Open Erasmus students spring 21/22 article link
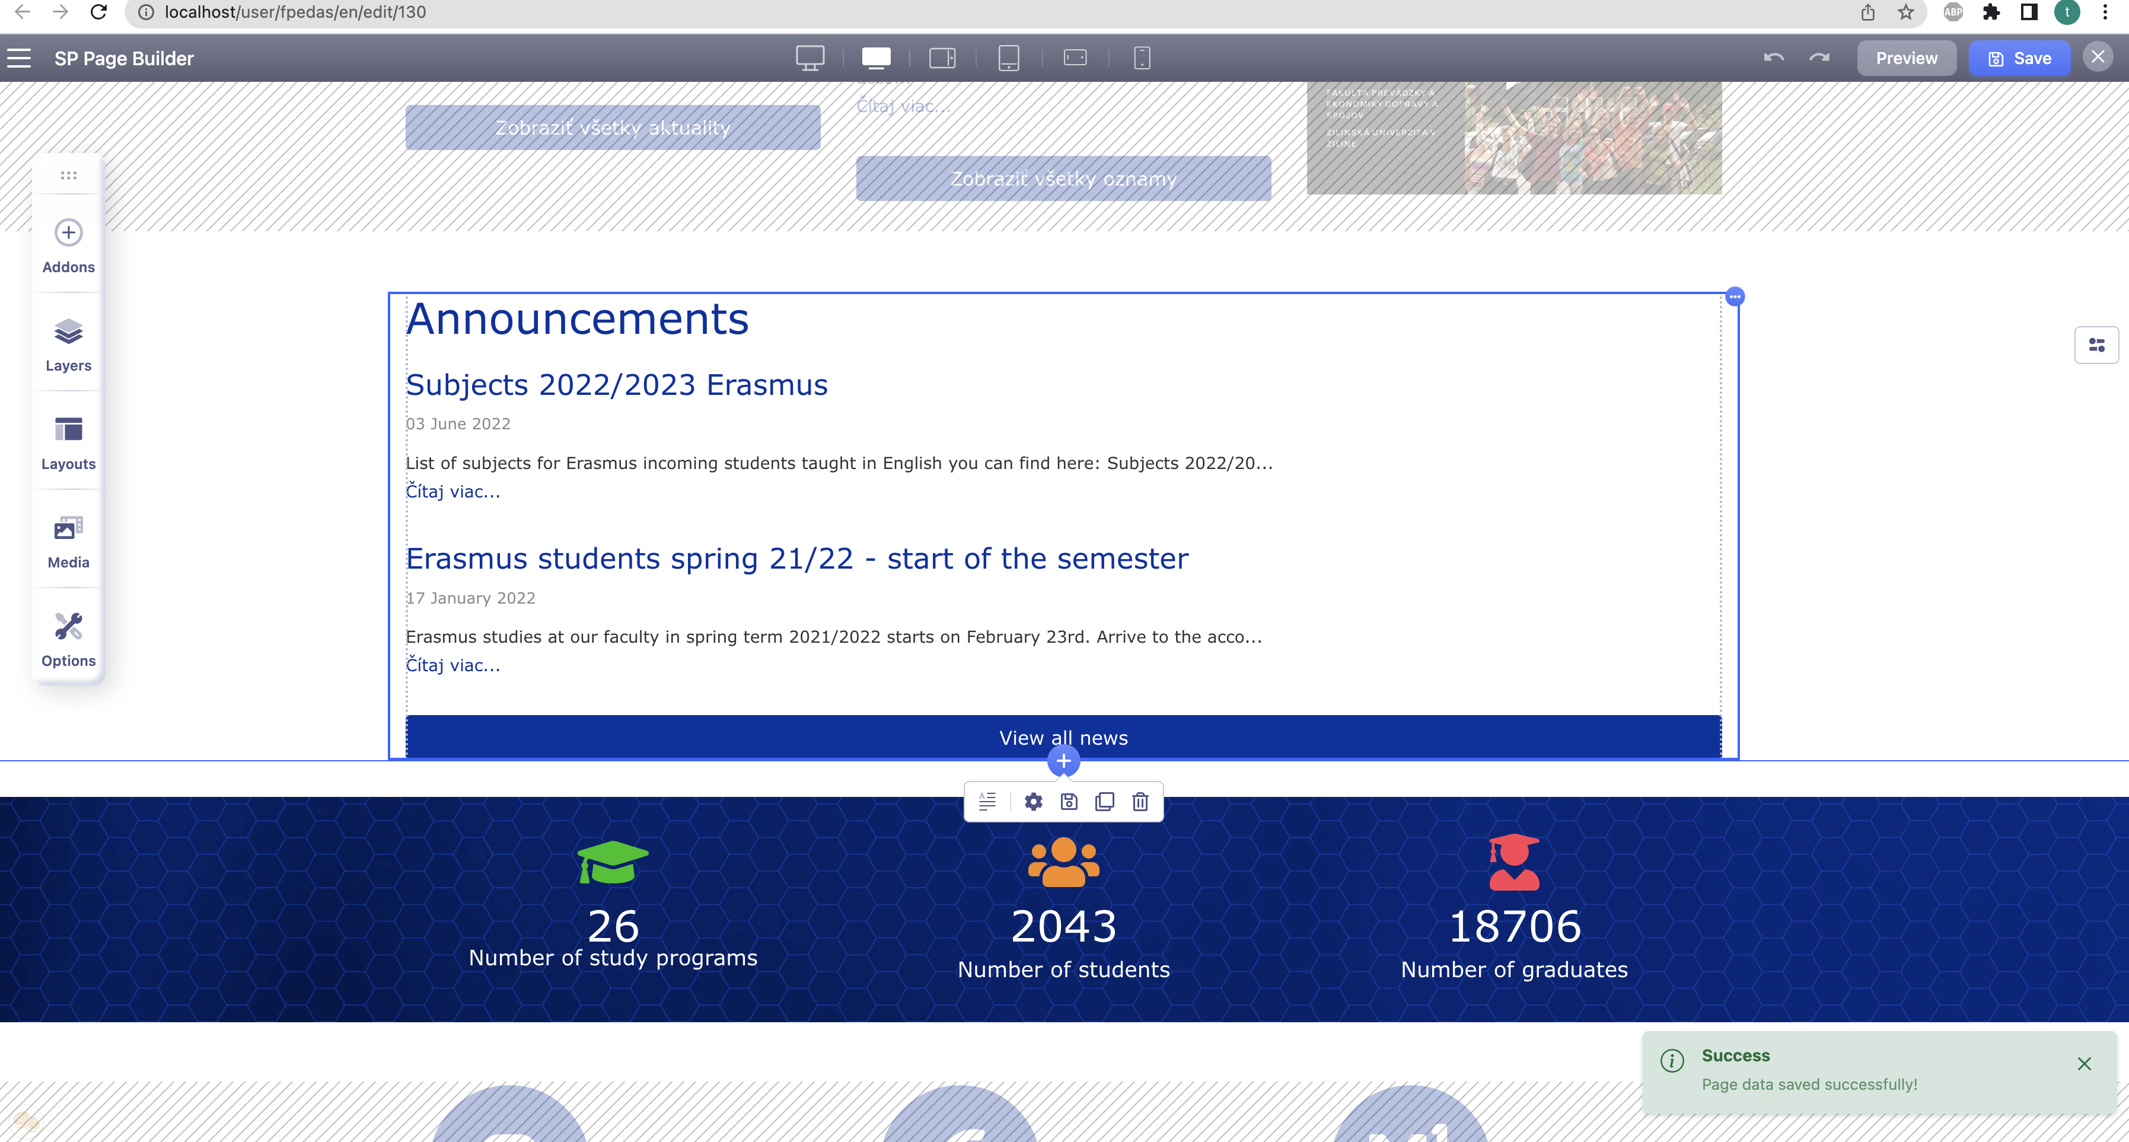2129x1142 pixels. pyautogui.click(x=796, y=559)
